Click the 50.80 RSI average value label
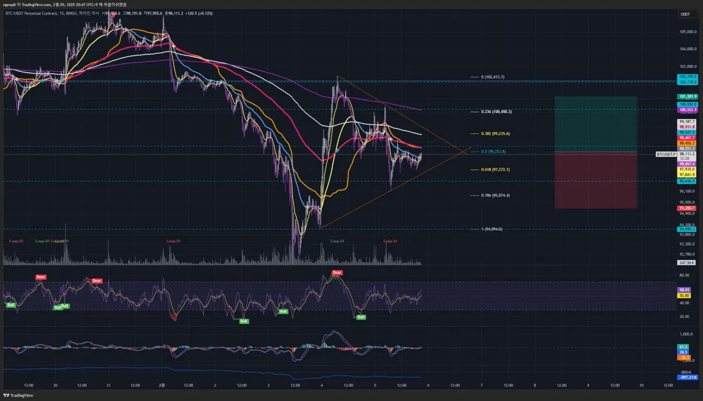The image size is (703, 401). 684,296
